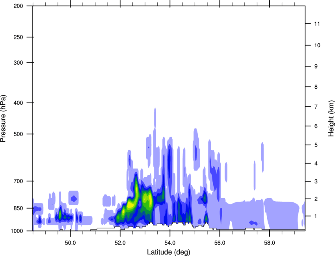This screenshot has height=256, width=335.
Task: Click height tick label 7
Action: click(316, 107)
